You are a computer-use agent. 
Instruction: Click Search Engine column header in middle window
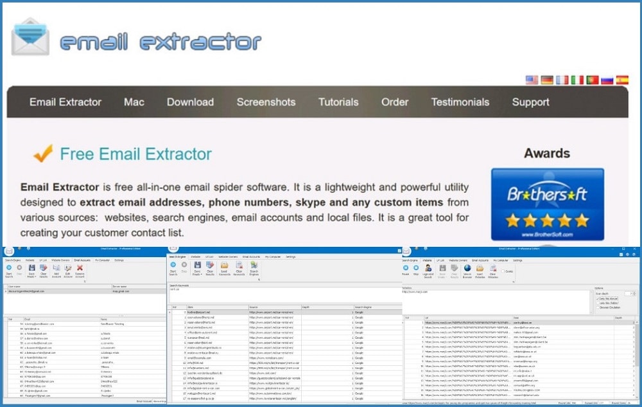click(377, 307)
